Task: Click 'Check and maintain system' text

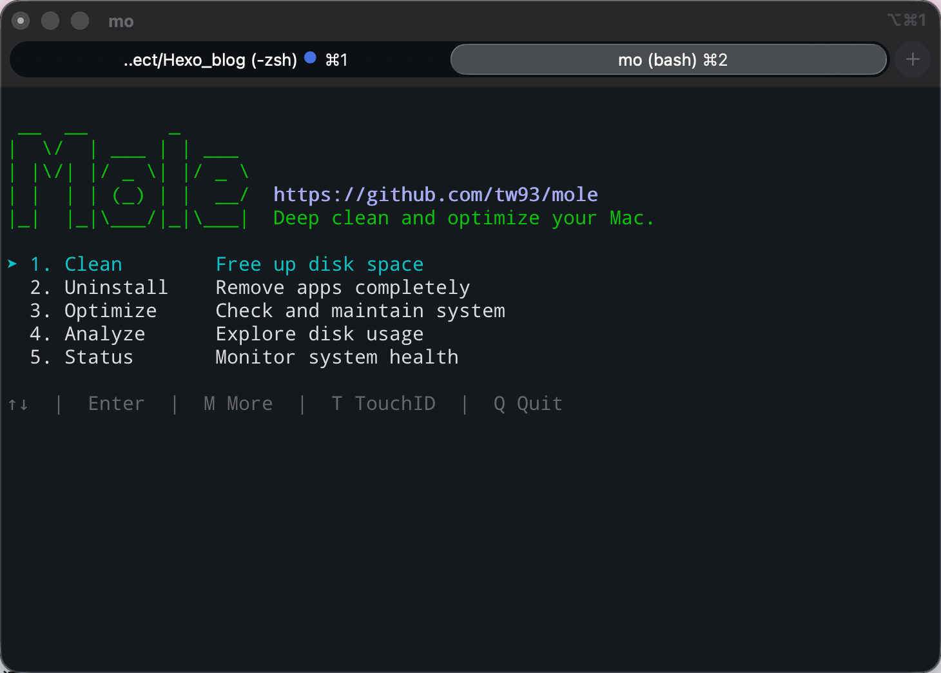Action: (x=360, y=311)
